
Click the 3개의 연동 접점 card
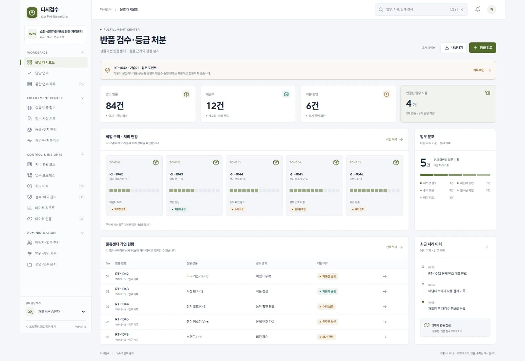pyautogui.click(x=455, y=328)
